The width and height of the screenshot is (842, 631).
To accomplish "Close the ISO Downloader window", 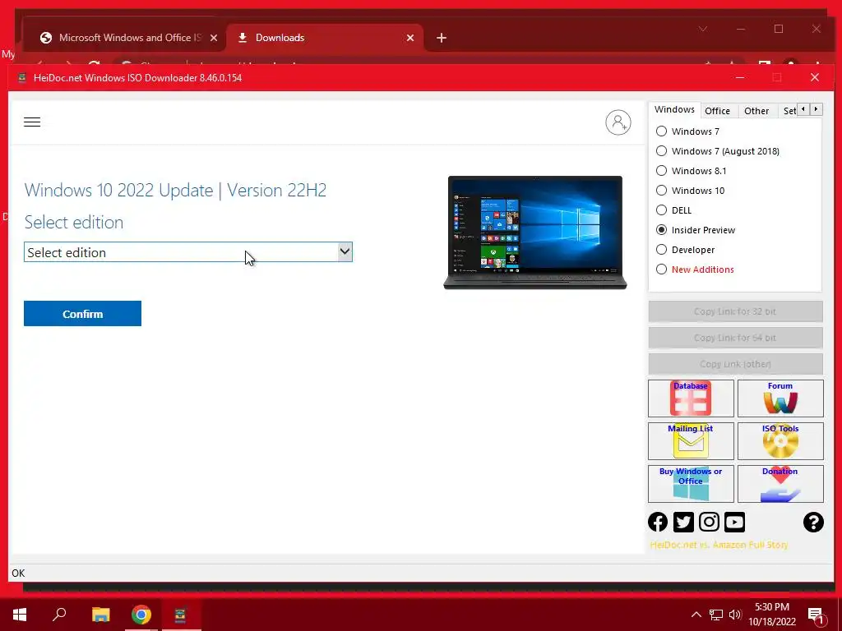I will click(815, 78).
